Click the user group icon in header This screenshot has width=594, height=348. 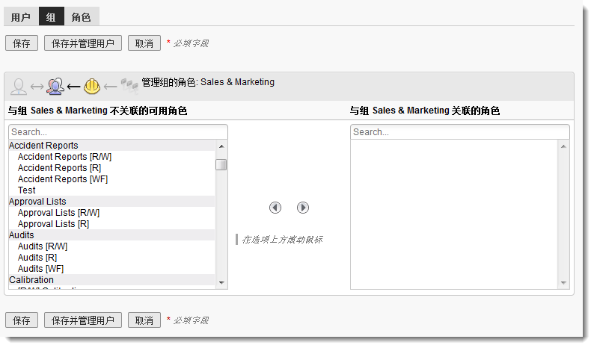55,86
